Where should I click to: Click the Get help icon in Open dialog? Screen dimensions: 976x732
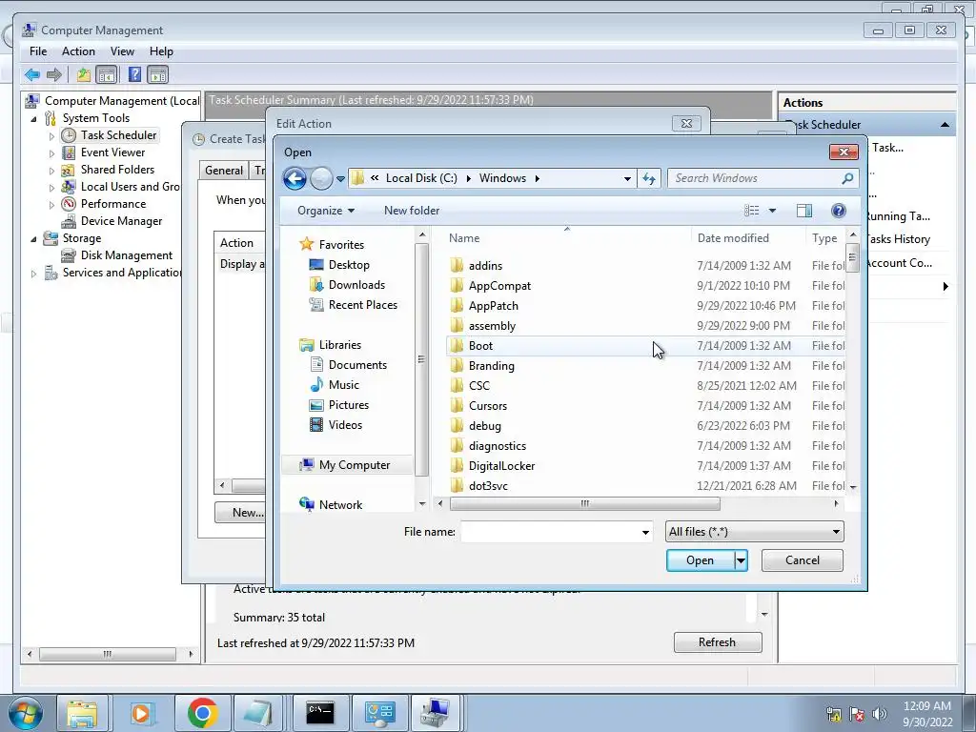pyautogui.click(x=839, y=211)
